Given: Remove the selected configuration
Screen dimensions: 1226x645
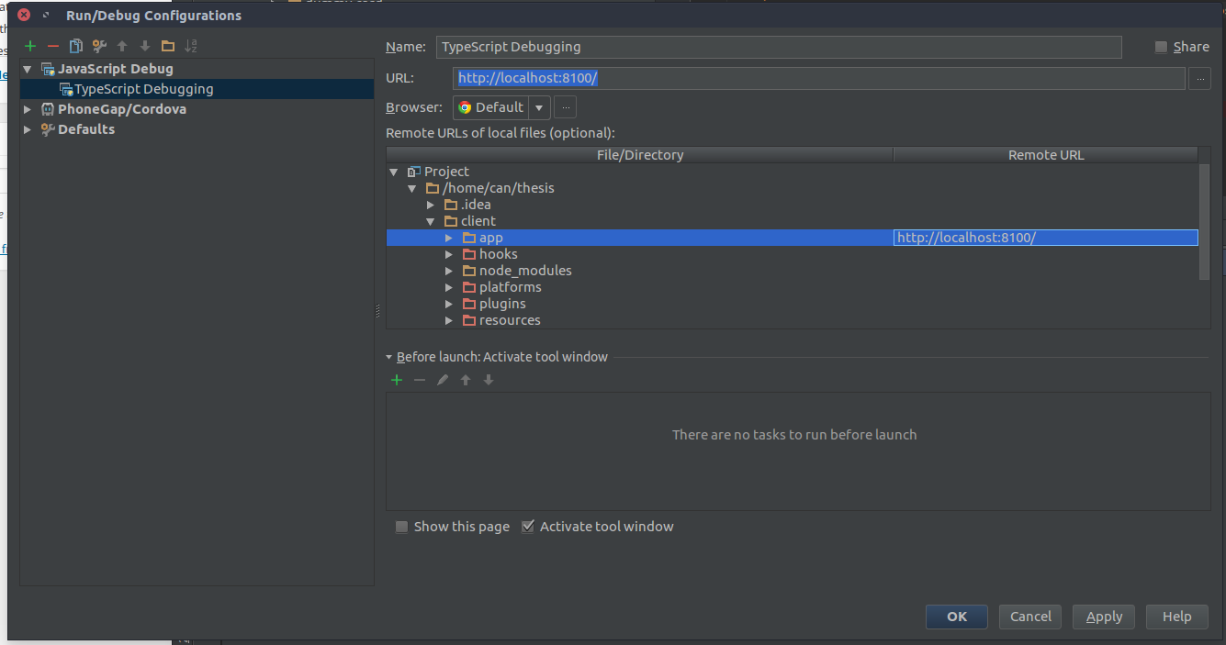Looking at the screenshot, I should [53, 46].
